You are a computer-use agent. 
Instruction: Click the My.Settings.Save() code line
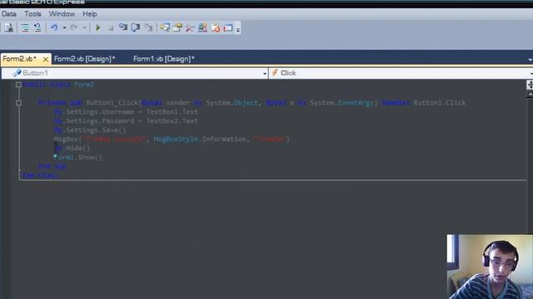(90, 130)
